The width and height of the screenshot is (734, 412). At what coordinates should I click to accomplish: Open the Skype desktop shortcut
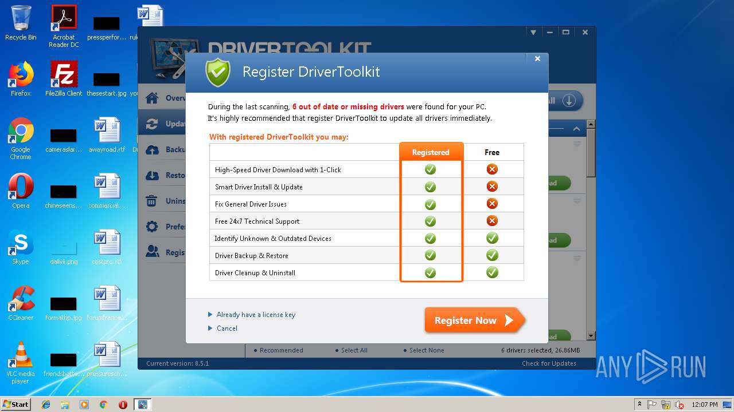pyautogui.click(x=21, y=247)
